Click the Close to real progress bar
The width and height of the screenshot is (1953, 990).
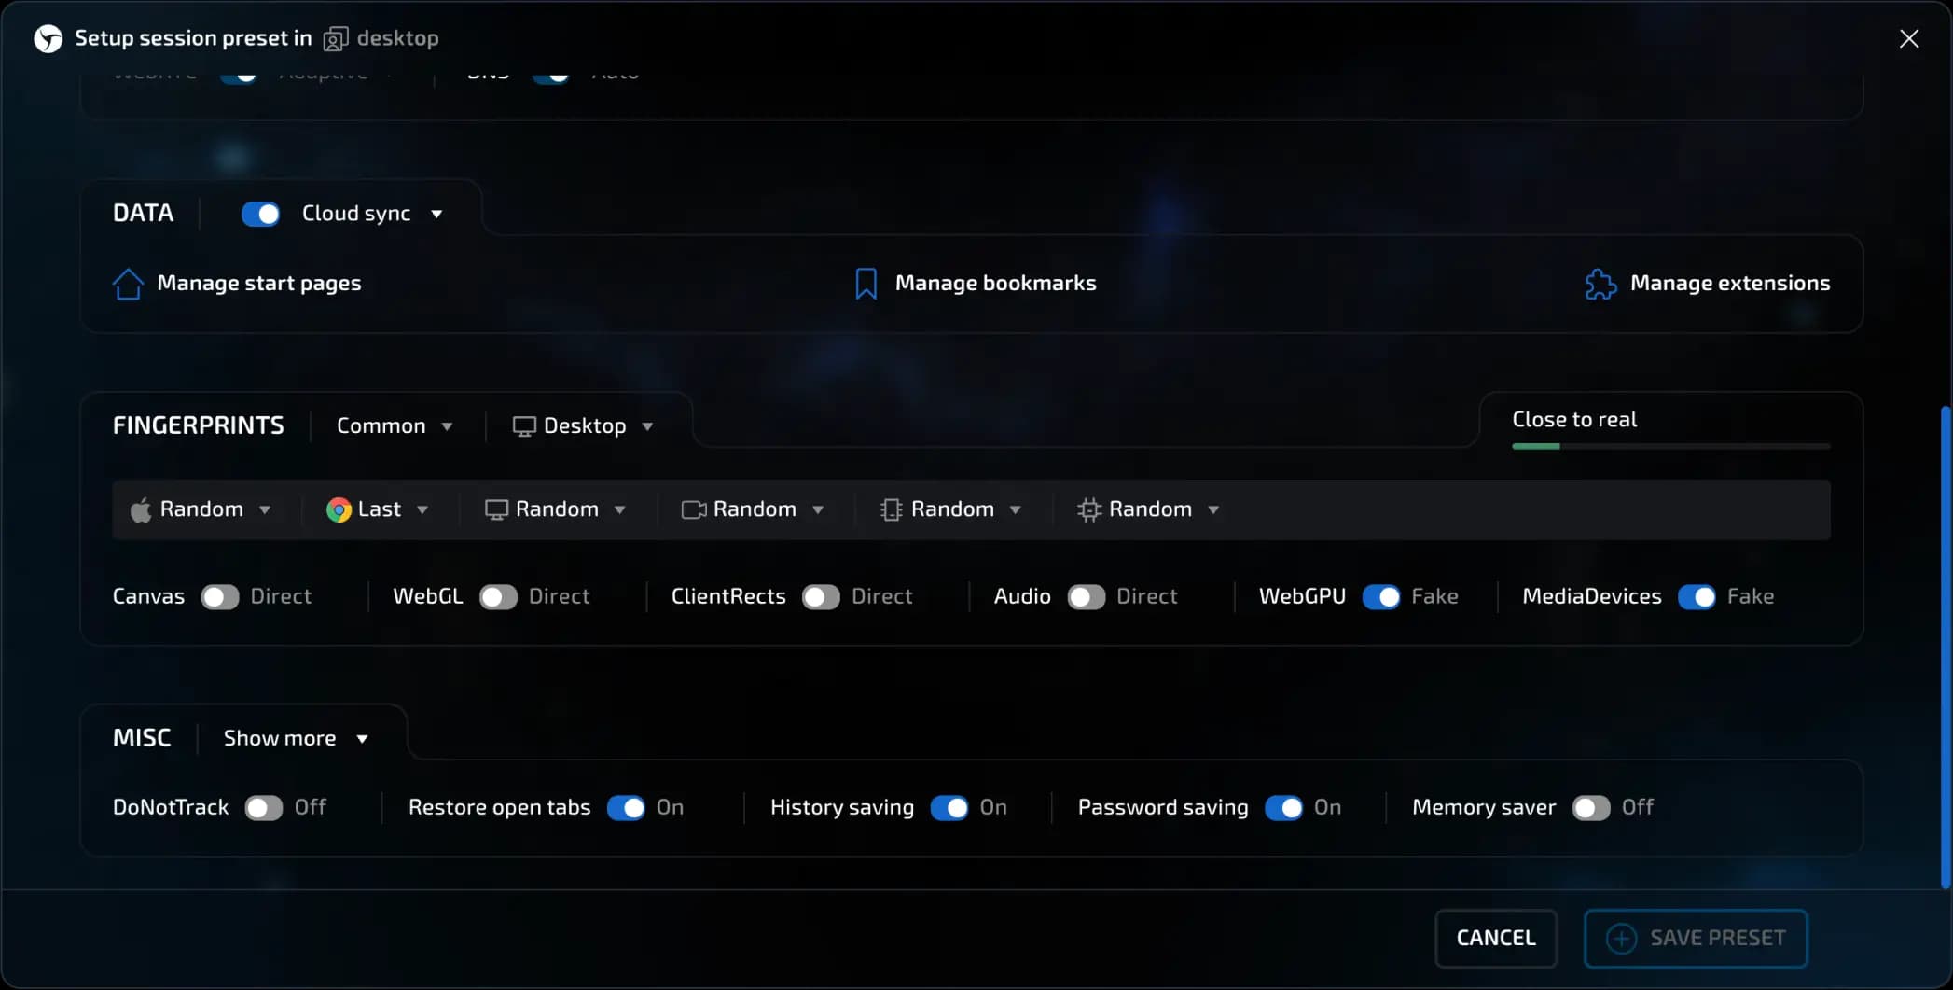[1669, 447]
